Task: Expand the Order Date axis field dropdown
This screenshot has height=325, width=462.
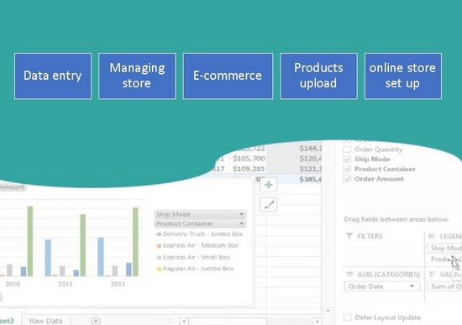Action: 412,286
